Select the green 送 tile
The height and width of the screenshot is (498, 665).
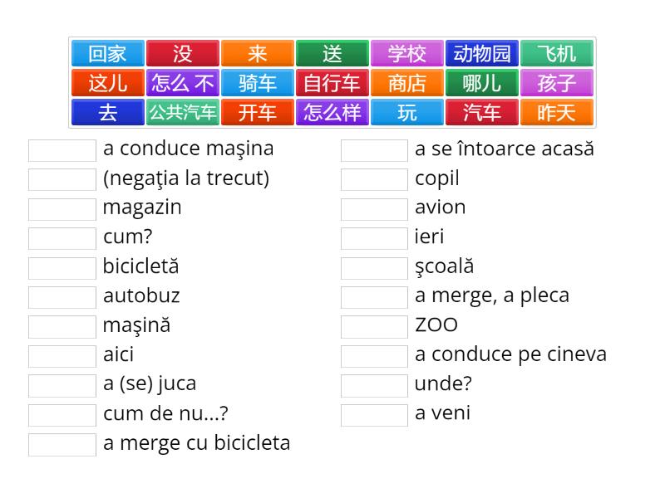click(x=332, y=53)
